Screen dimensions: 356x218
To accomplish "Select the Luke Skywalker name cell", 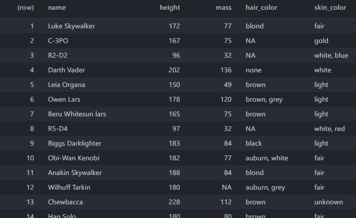I will pyautogui.click(x=71, y=26).
